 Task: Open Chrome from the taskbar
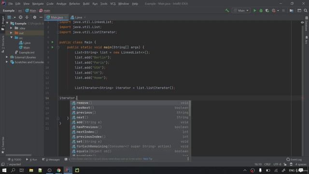59,170
